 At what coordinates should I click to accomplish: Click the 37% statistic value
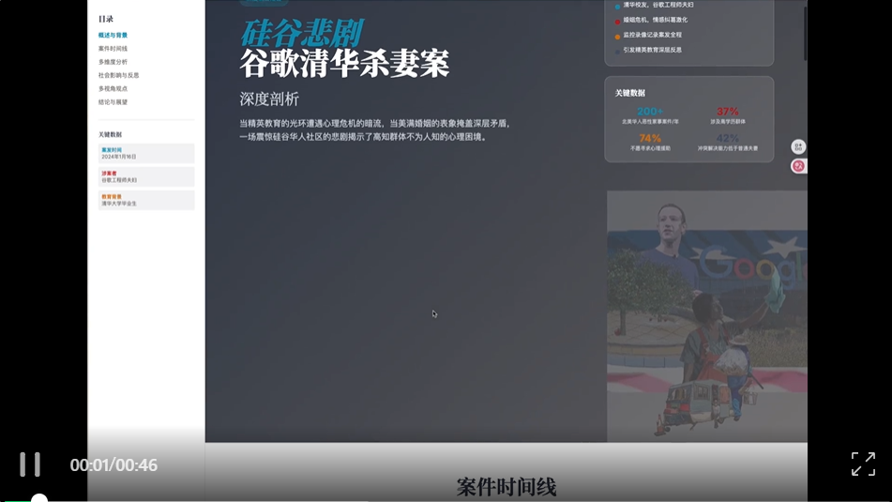(x=728, y=112)
